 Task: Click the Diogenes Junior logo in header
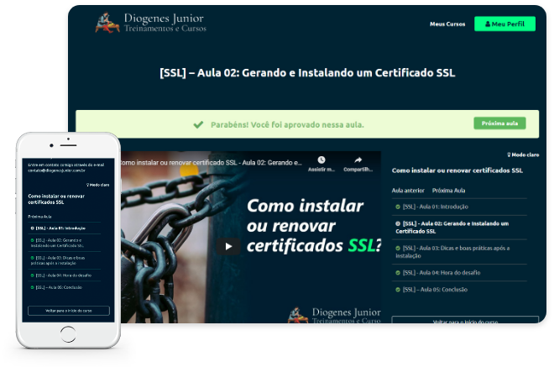(x=151, y=23)
